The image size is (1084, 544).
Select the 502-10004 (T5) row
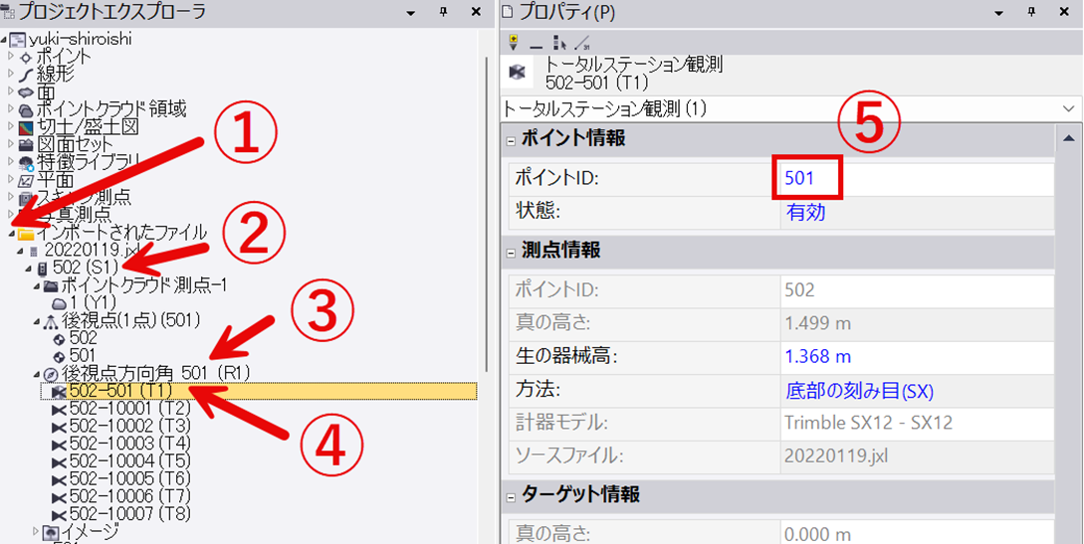[x=130, y=460]
